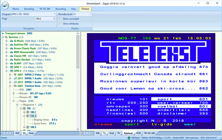Screen dimensions: 222x140
Task: Expand the 2301 MPEG-2 Video node
Action: [x=10, y=75]
